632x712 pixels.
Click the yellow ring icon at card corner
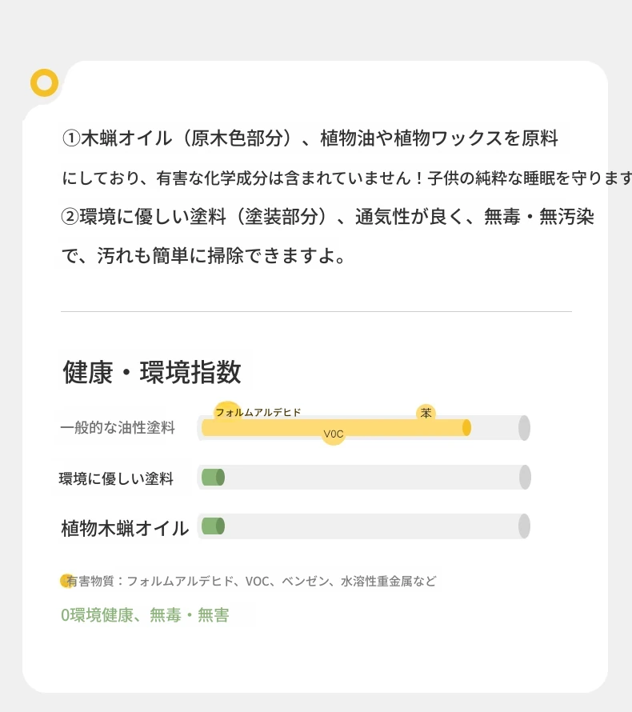coord(45,82)
